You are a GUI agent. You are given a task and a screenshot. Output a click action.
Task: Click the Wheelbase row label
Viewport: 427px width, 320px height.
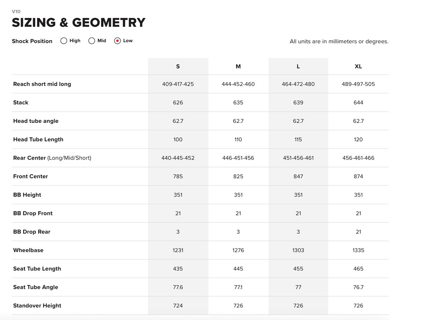pyautogui.click(x=28, y=250)
